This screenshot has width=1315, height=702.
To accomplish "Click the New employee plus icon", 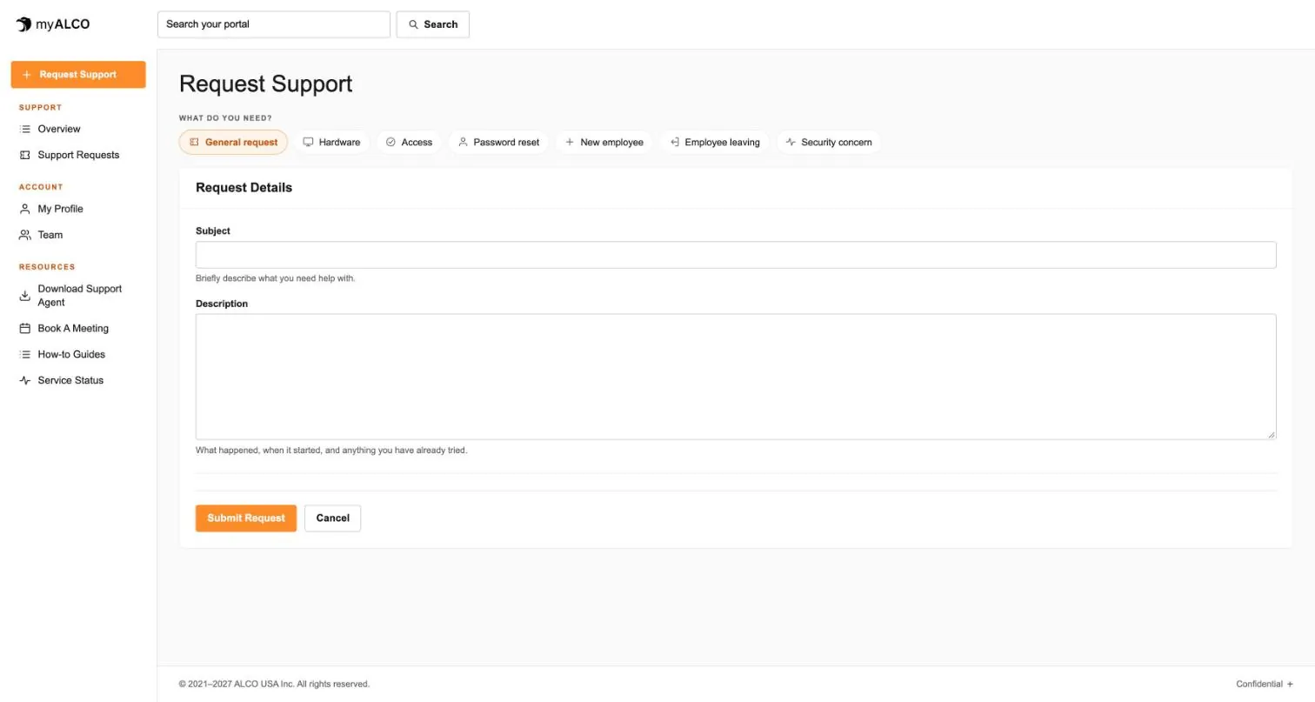I will tap(570, 142).
